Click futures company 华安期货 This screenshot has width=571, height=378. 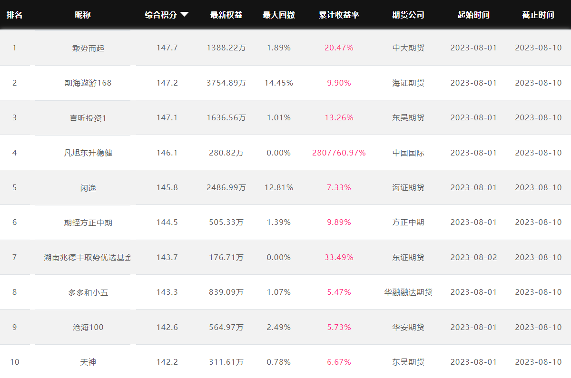(x=408, y=327)
